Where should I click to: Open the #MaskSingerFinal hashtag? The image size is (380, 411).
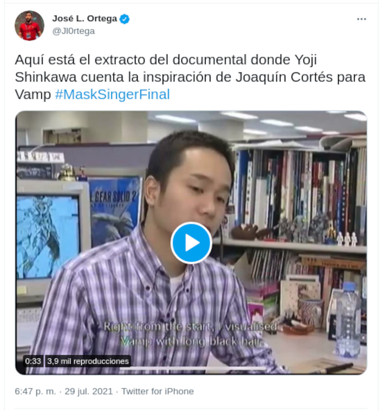click(x=112, y=94)
